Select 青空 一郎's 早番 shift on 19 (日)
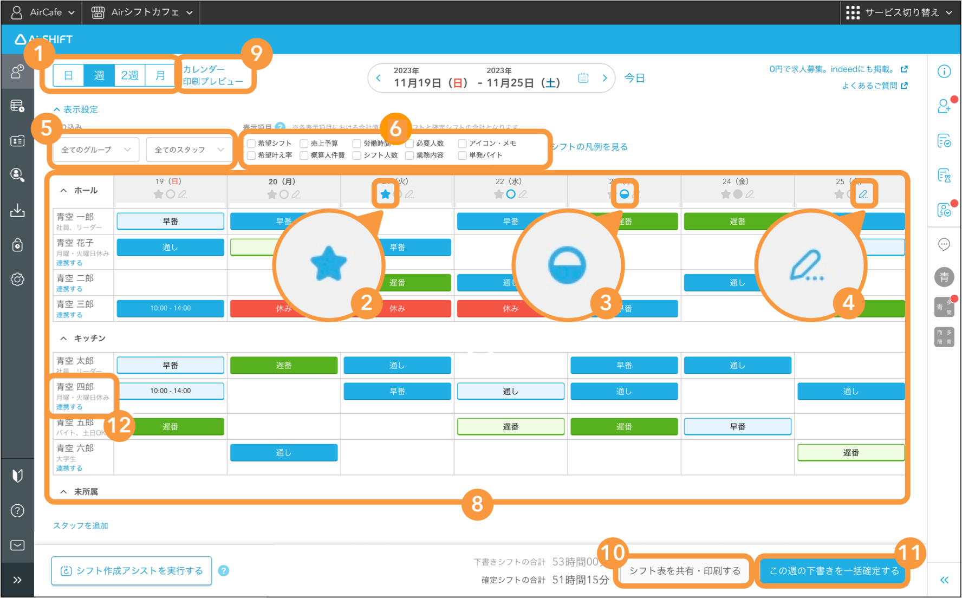The width and height of the screenshot is (962, 598). pyautogui.click(x=171, y=221)
